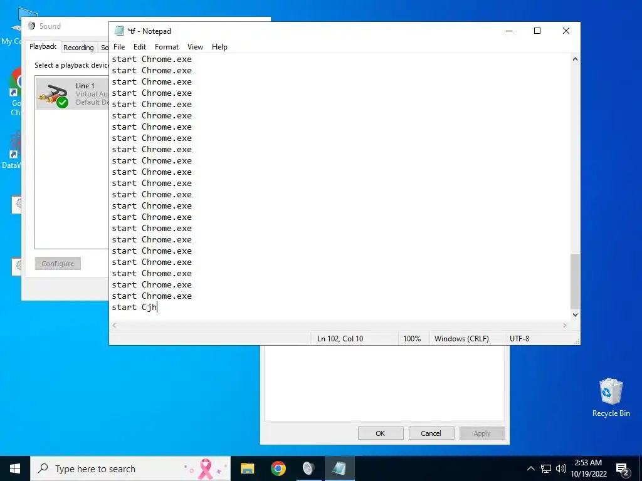Click the network icon in system tray

coord(546,468)
